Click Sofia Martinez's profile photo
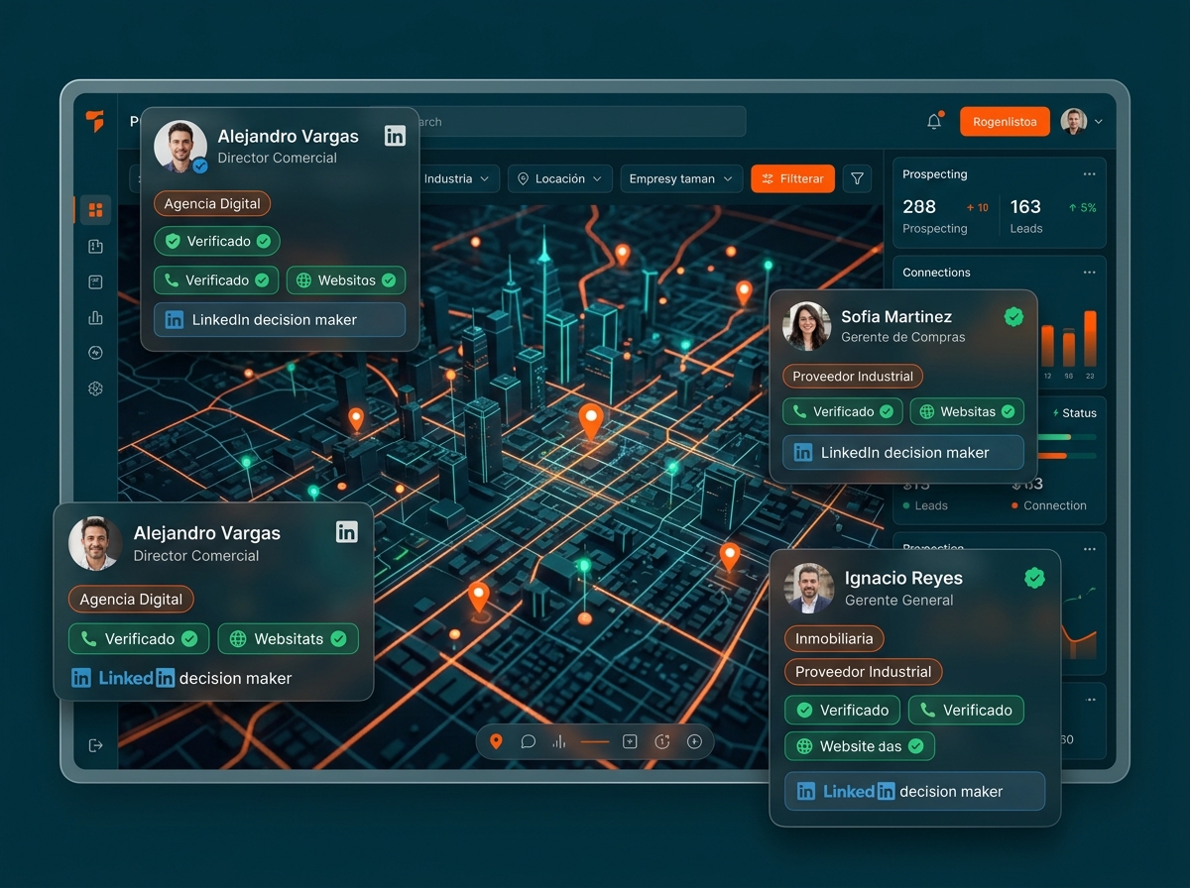 tap(806, 326)
